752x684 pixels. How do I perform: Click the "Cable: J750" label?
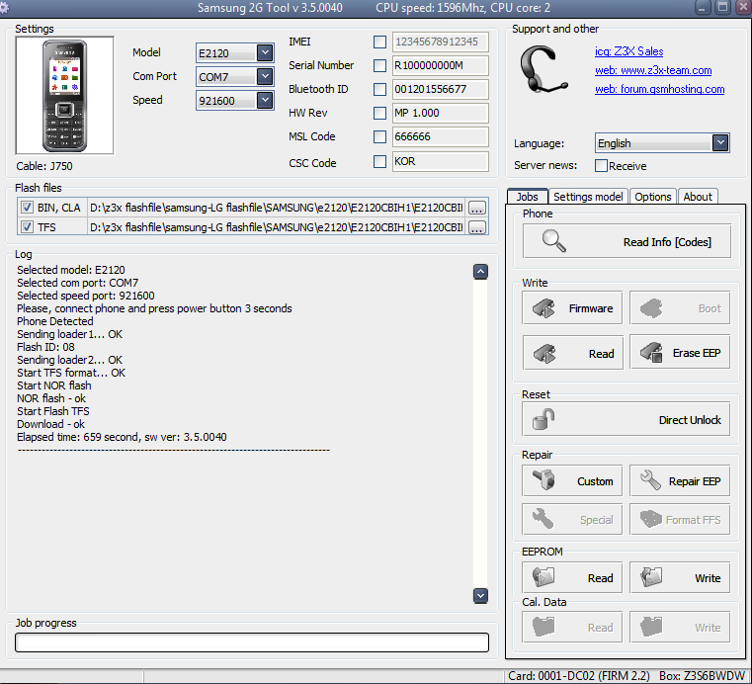44,166
